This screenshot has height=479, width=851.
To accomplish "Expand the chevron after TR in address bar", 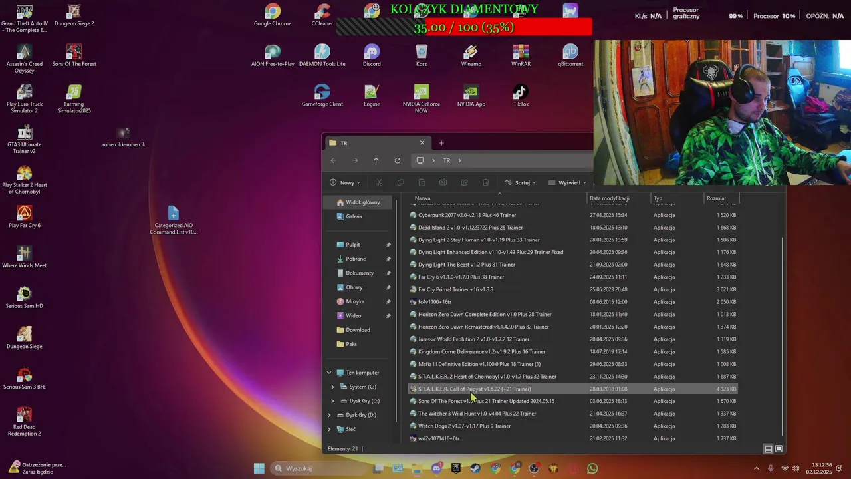I will click(459, 160).
